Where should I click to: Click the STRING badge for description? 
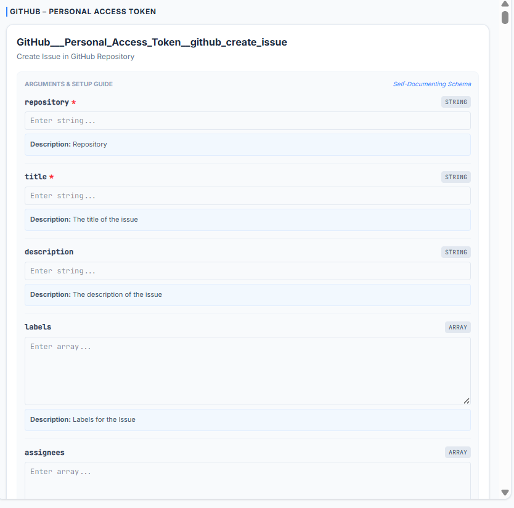pyautogui.click(x=455, y=252)
